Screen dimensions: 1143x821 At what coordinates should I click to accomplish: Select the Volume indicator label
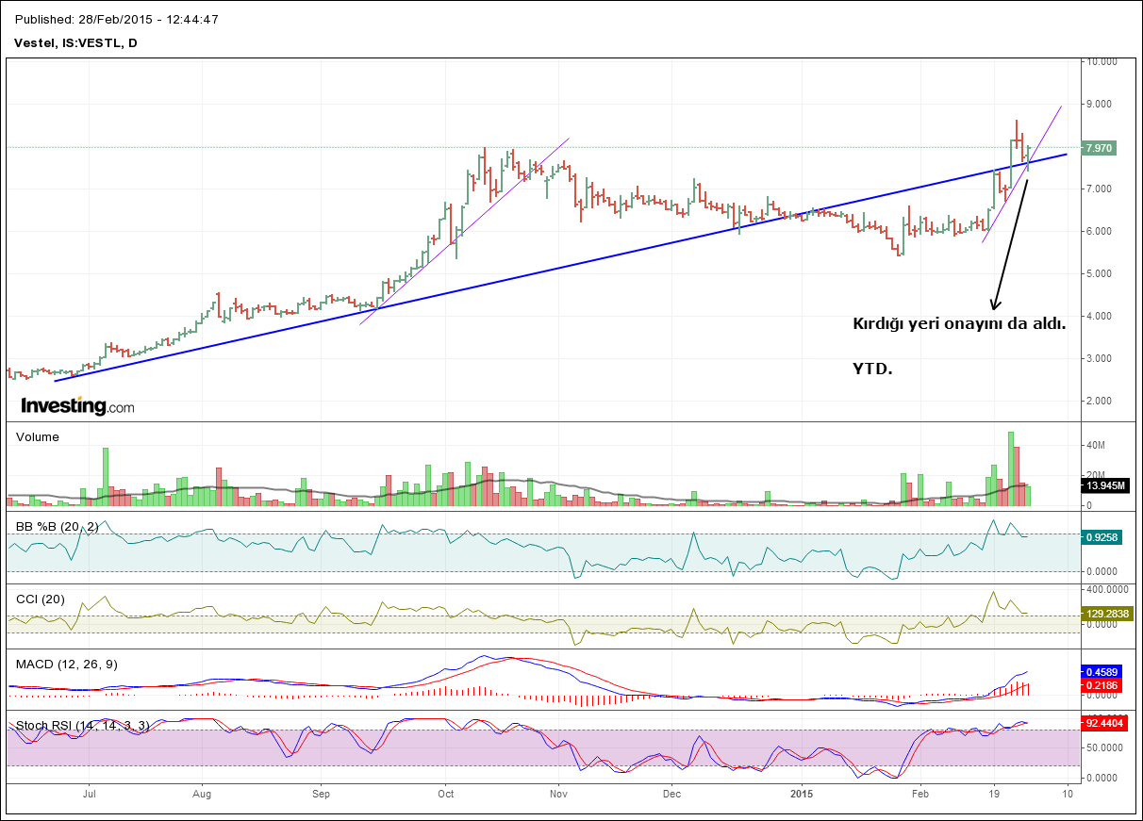pos(38,437)
